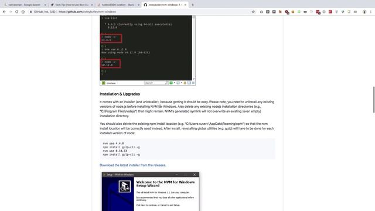The width and height of the screenshot is (375, 211).
Task: Click the github.com address bar
Action: [x=141, y=12]
